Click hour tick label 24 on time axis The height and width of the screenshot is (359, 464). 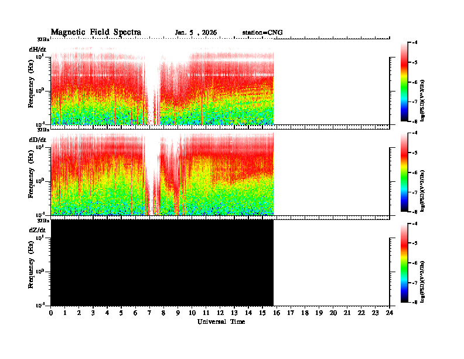[x=390, y=313]
